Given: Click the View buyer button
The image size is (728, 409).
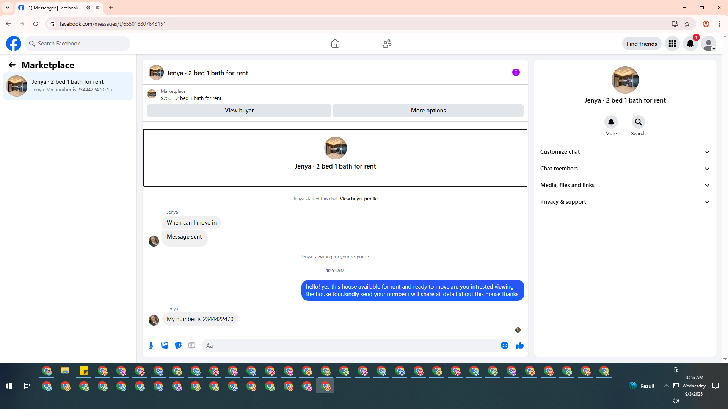Looking at the screenshot, I should 239,111.
